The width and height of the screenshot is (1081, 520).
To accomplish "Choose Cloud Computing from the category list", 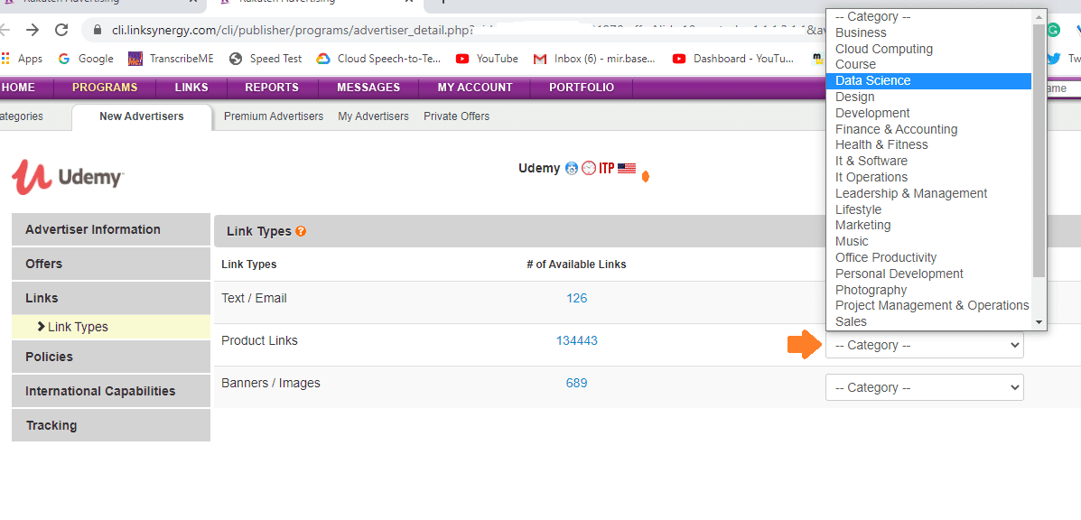I will 928,49.
